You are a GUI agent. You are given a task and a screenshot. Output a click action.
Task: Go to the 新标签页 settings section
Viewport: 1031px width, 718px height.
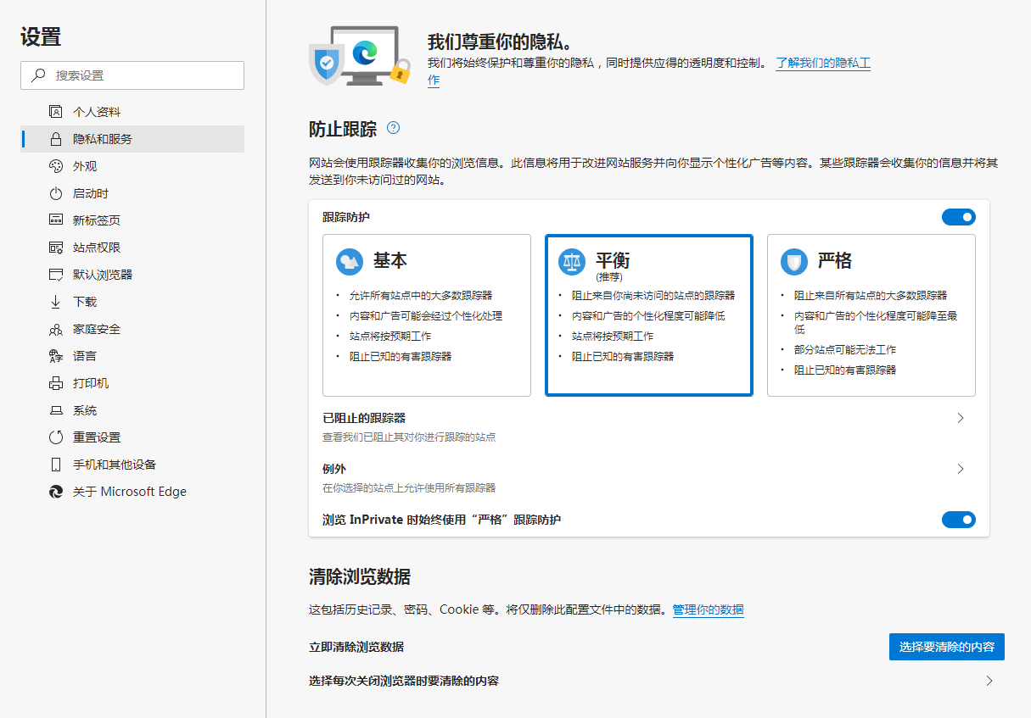click(97, 220)
